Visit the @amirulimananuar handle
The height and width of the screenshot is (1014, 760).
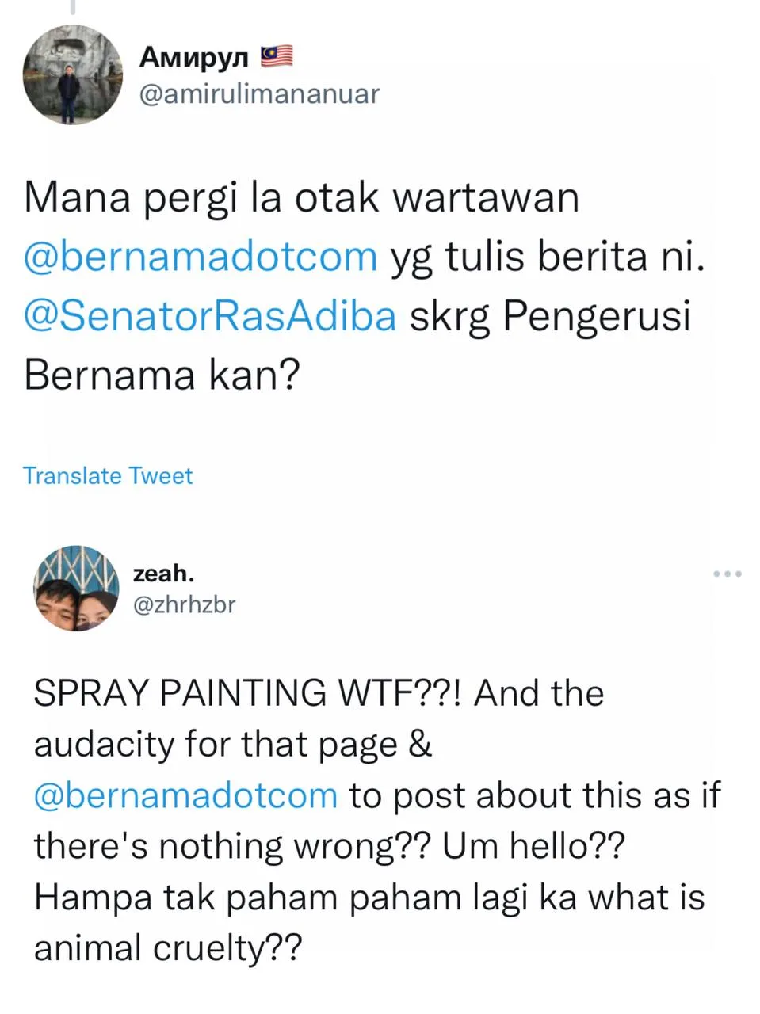[x=259, y=93]
